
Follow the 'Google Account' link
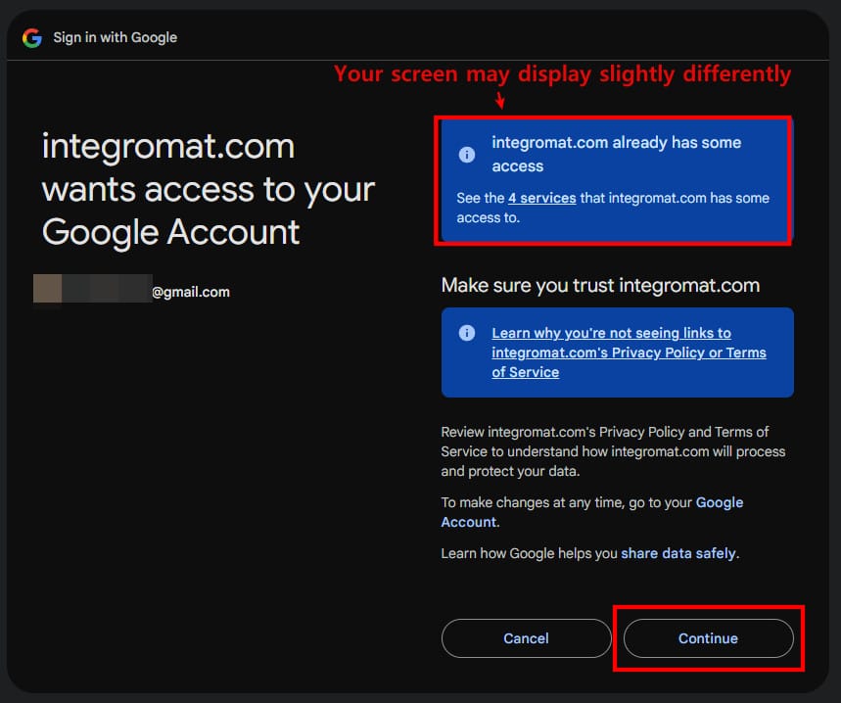(x=719, y=502)
